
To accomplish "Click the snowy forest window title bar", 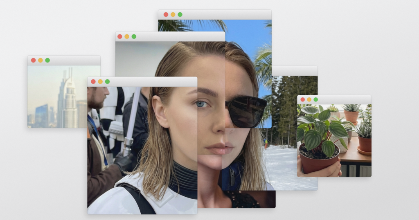I will [295, 71].
